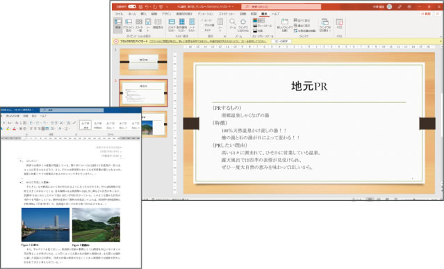Viewport: 444px width, 269px height.
Task: Click bullet list icon in Word ribbon
Action: (x=31, y=123)
